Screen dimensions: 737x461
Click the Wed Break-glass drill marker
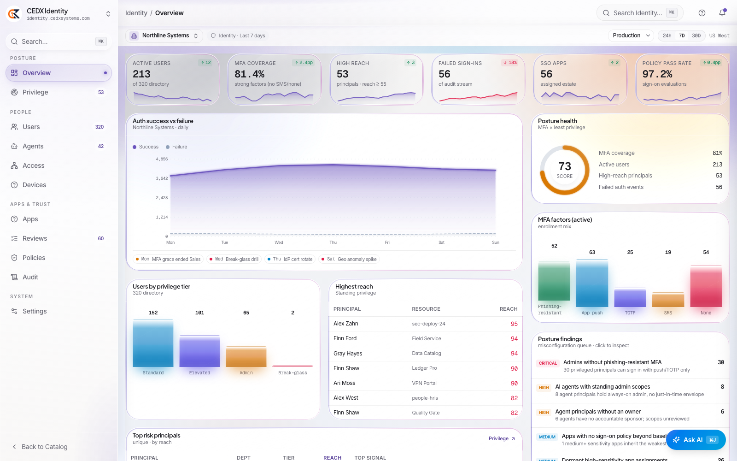tap(234, 259)
